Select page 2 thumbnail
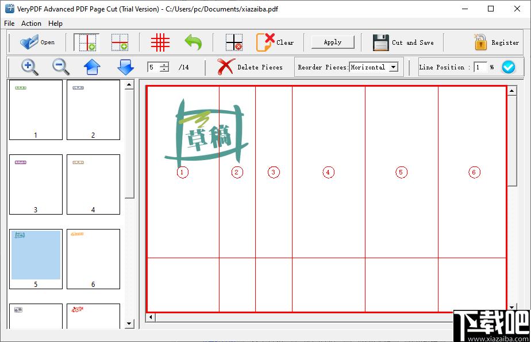This screenshot has width=531, height=342. (x=93, y=110)
